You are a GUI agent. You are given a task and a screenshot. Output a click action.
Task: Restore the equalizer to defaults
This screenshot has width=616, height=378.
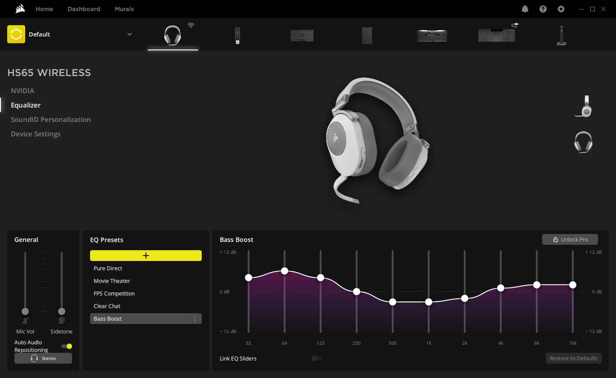(573, 358)
